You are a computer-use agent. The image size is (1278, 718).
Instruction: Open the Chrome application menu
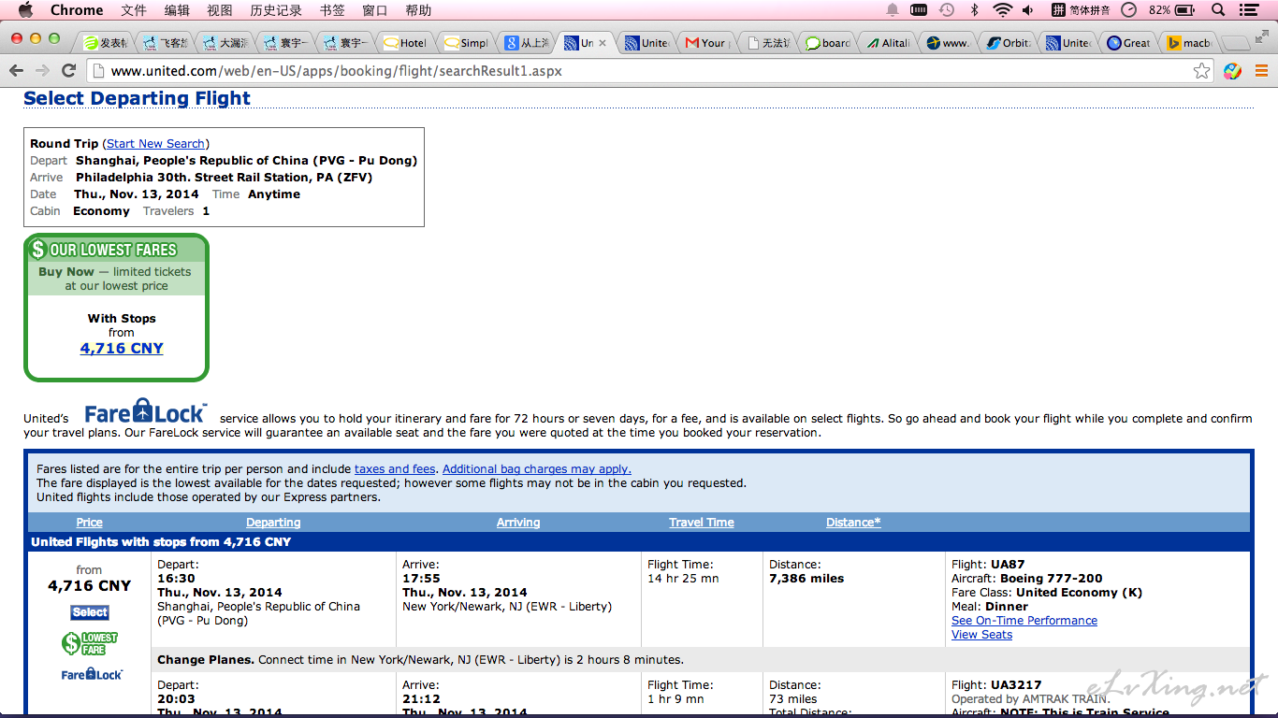pyautogui.click(x=77, y=10)
